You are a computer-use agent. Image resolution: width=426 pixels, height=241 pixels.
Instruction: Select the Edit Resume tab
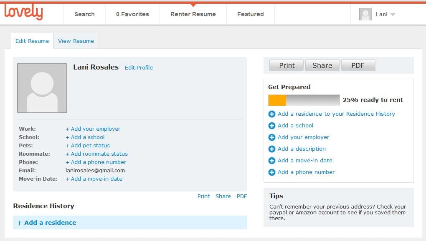(32, 41)
